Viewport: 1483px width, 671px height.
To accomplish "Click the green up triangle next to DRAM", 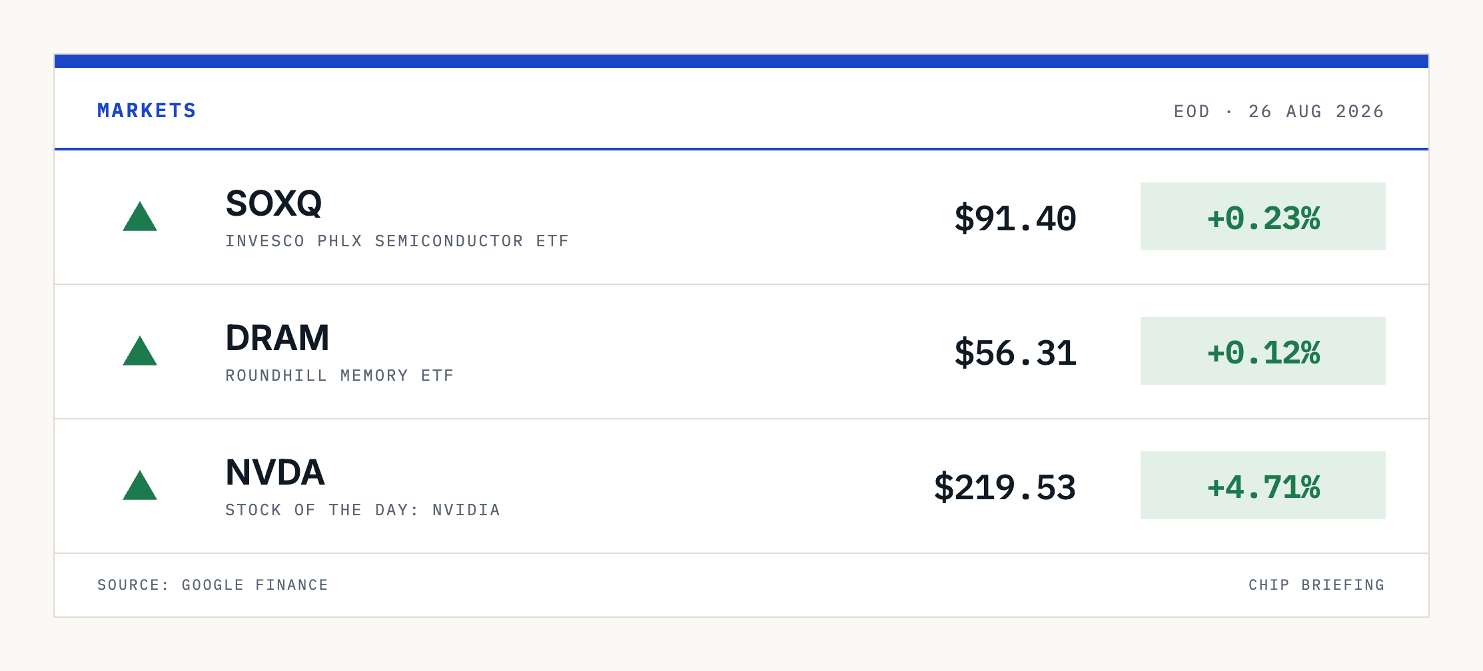I will [140, 351].
